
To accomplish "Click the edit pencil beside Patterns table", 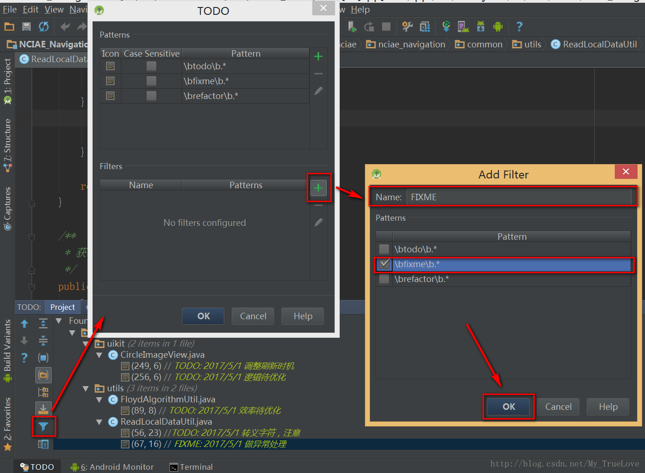I will tap(318, 91).
